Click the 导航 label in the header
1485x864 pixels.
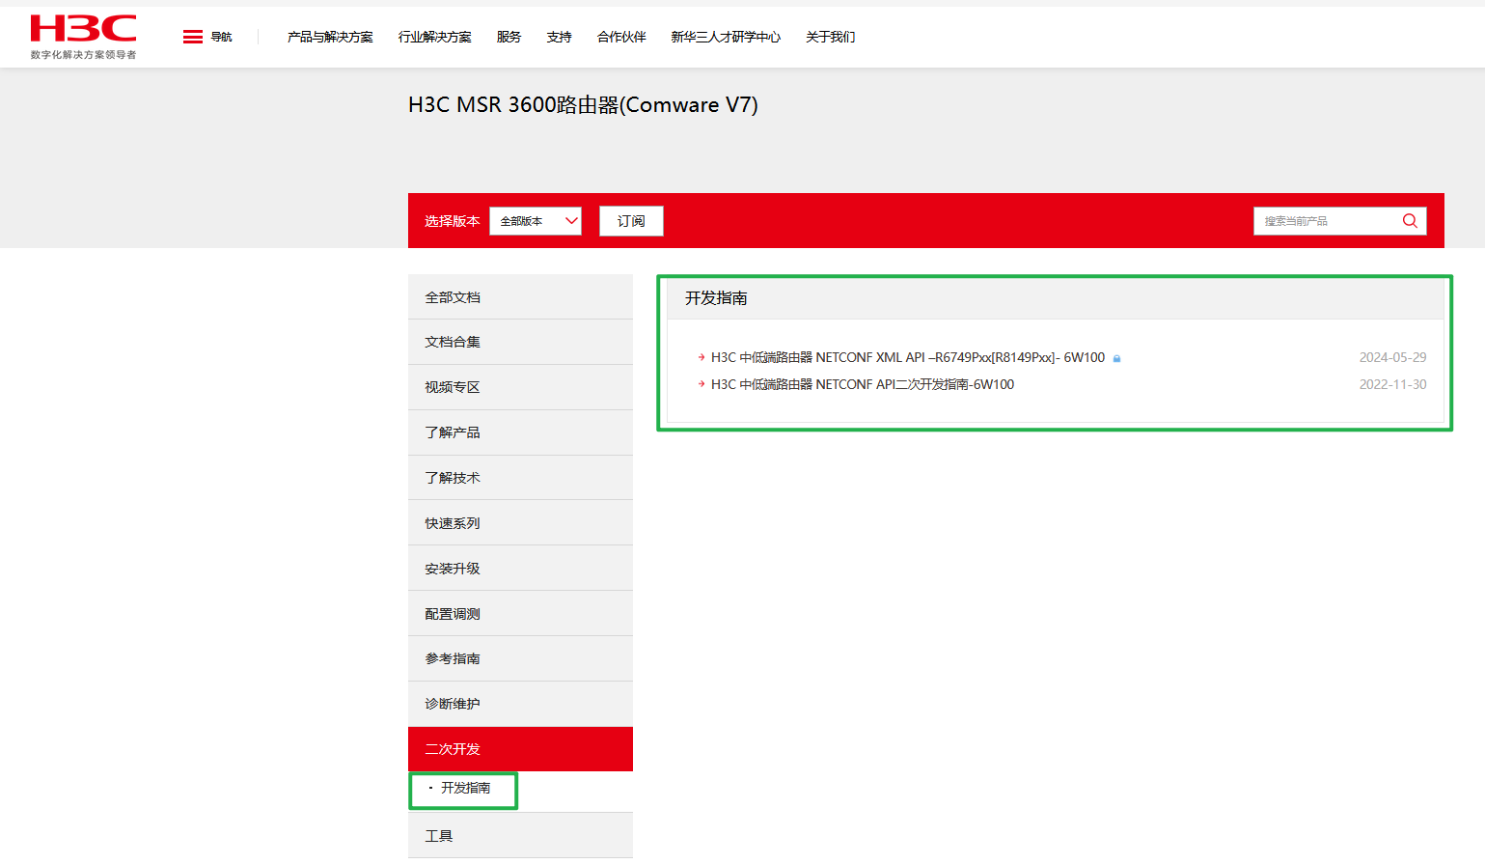(222, 37)
